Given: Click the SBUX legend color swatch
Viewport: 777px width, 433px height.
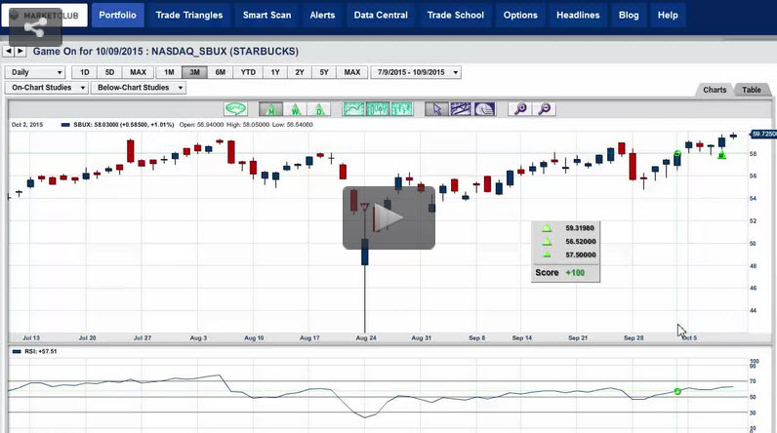Looking at the screenshot, I should click(x=65, y=125).
